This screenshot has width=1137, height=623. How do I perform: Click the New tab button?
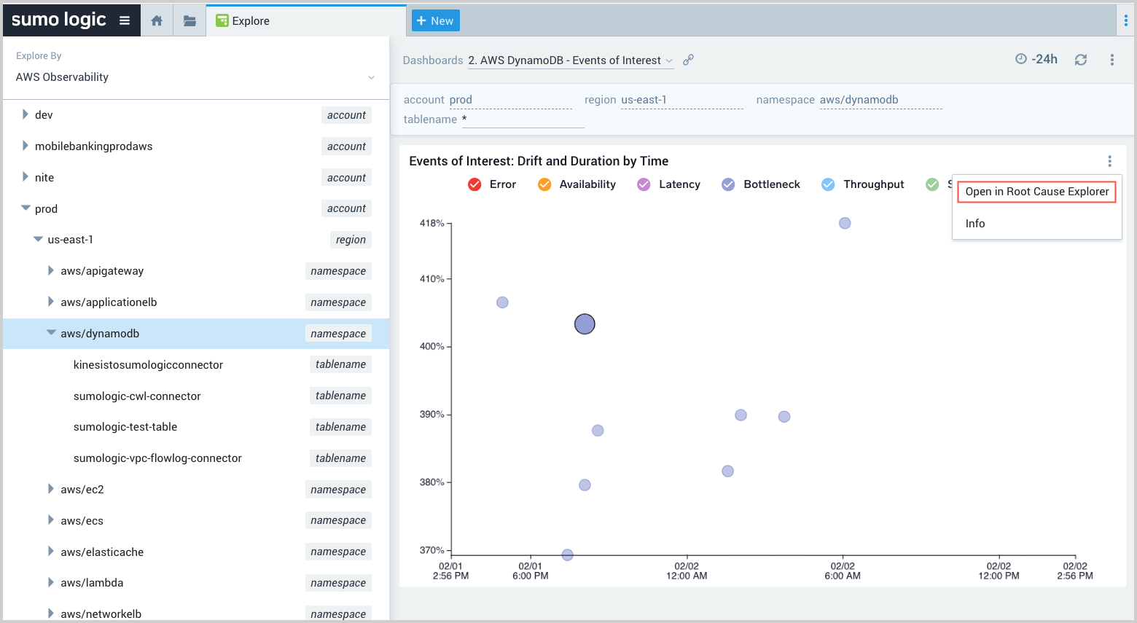click(x=435, y=20)
